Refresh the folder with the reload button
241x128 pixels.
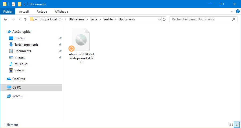pyautogui.click(x=164, y=20)
